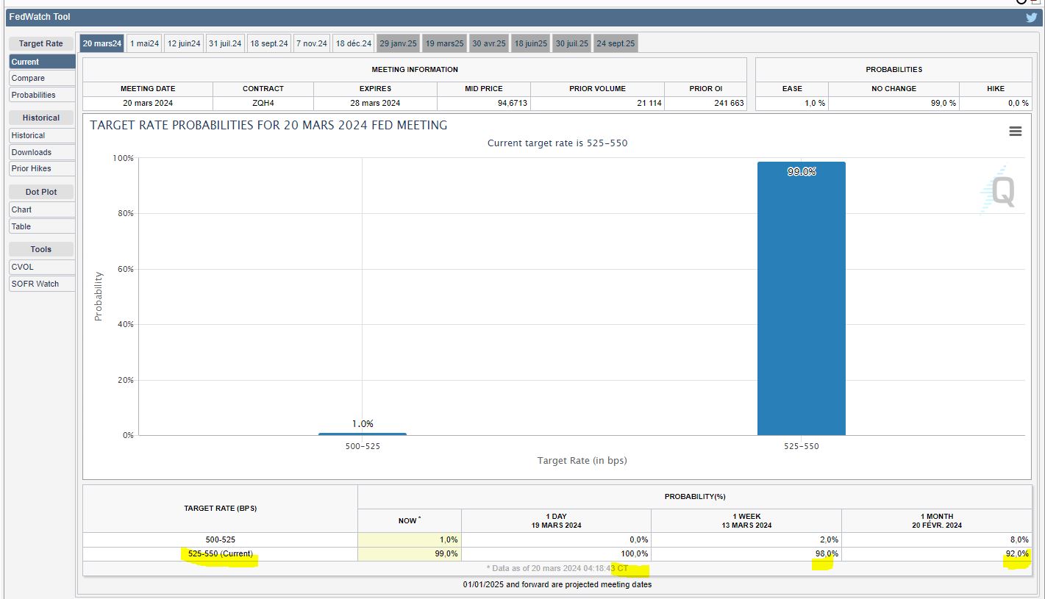Switch to the 30 juil.25 meeting tab

point(572,43)
